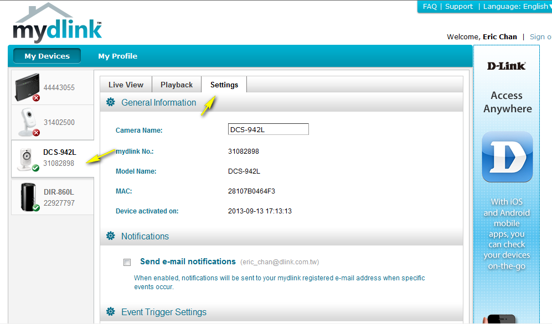Click the Sign out link
Image resolution: width=552 pixels, height=324 pixels.
(540, 37)
